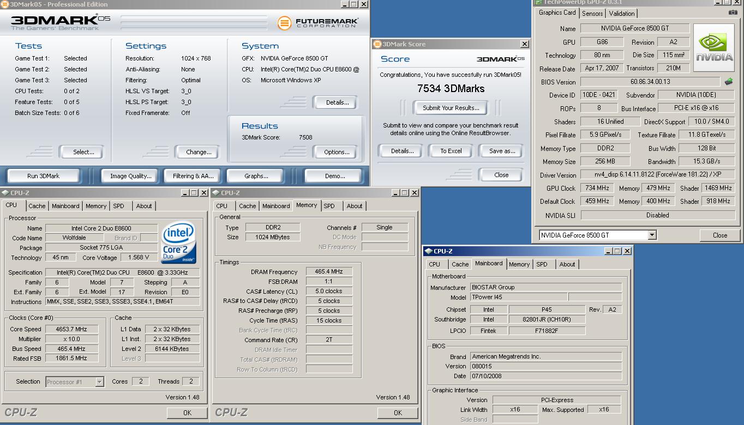Click OK in CPU-Z CPU window
This screenshot has height=425, width=744.
[x=187, y=413]
